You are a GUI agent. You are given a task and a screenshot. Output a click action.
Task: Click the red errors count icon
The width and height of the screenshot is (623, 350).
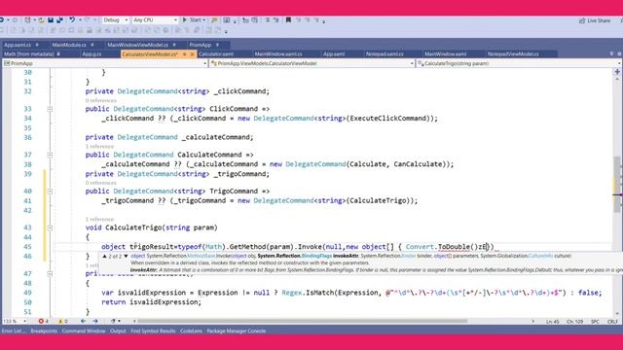tap(41, 321)
